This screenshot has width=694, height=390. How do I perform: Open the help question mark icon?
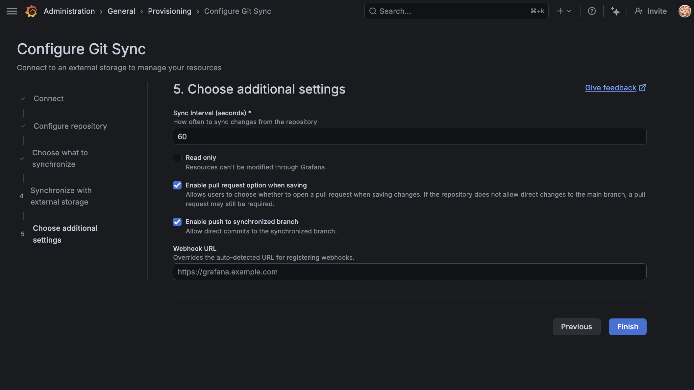592,11
